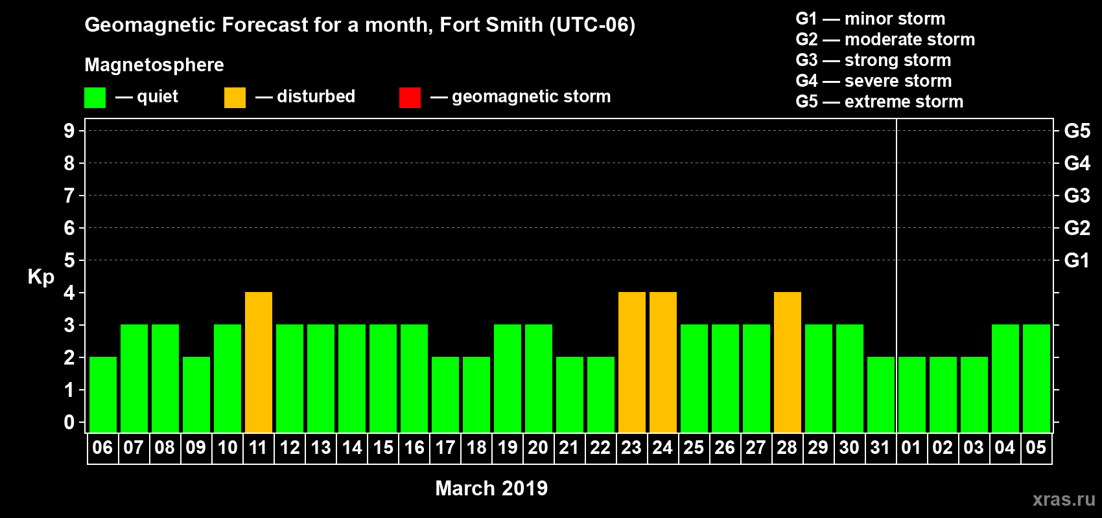The height and width of the screenshot is (518, 1102).
Task: Click the green bar for day 09
Action: pyautogui.click(x=196, y=395)
